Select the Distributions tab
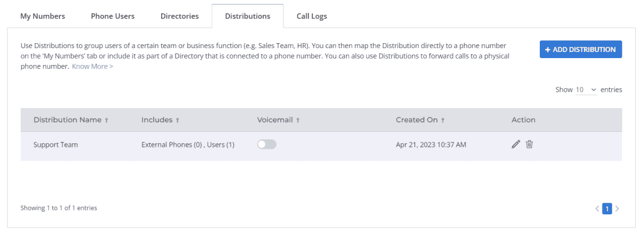This screenshot has width=642, height=235. coord(248,16)
